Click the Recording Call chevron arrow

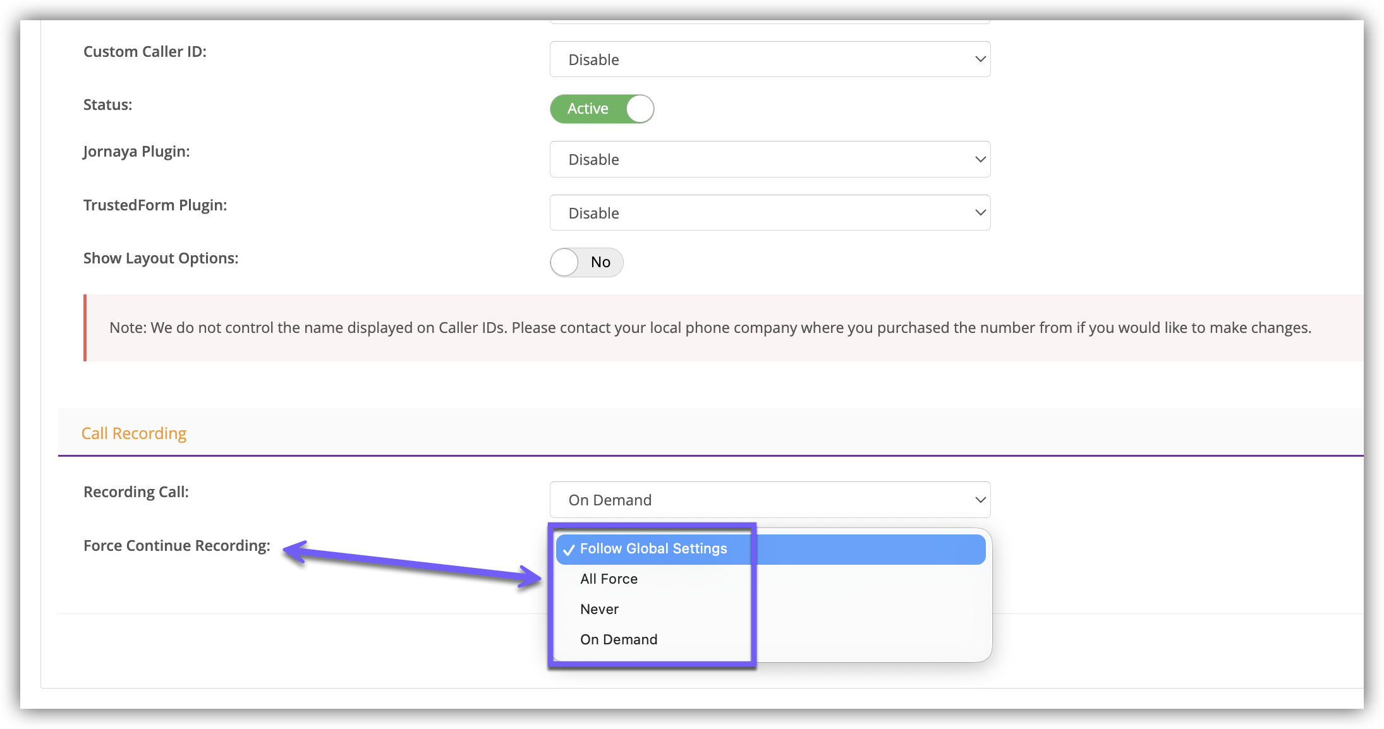pos(980,500)
